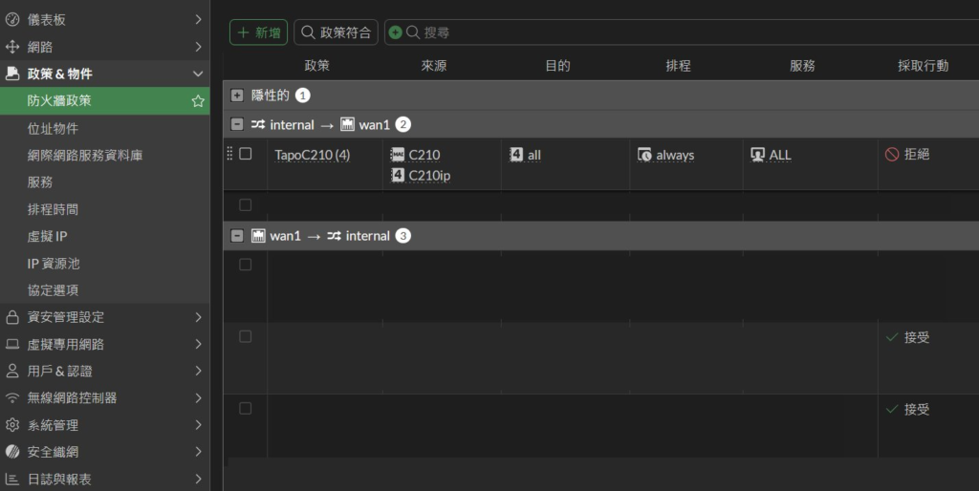
Task: Click the 拒絕 deny action icon
Action: [892, 155]
